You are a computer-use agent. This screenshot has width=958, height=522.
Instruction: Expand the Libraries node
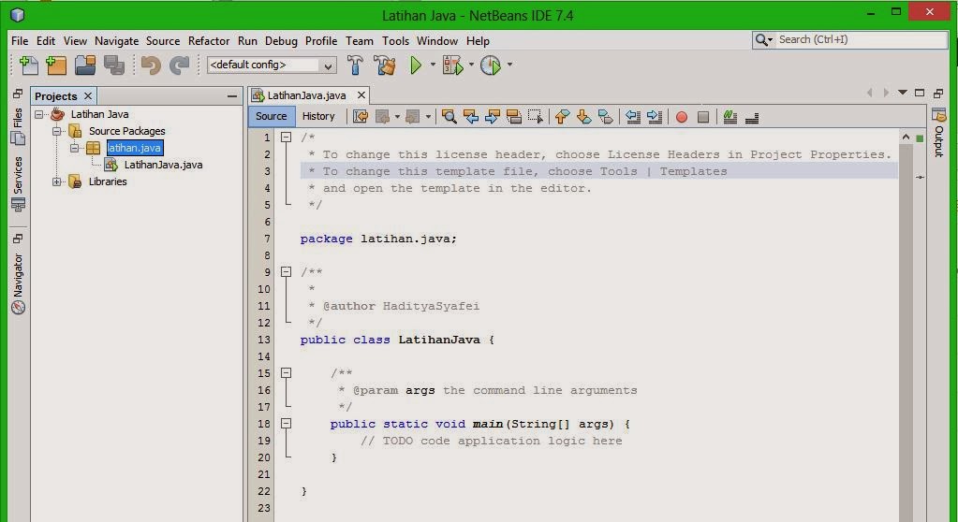point(57,181)
